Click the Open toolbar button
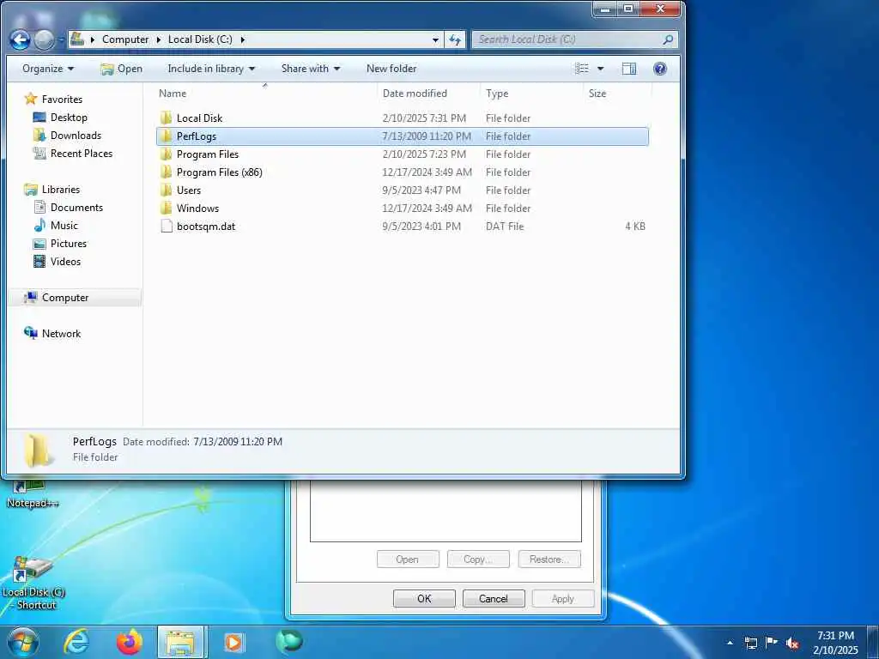Screen dimensions: 879x659 [121, 69]
